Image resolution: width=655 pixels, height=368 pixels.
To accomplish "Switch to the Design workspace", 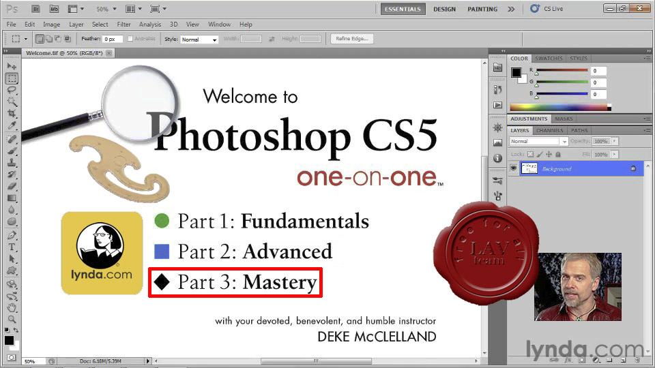I will point(444,9).
